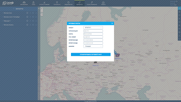Open the Геообъекты section
Image resolution: width=181 pixels, height=102 pixels.
pyautogui.click(x=57, y=3)
